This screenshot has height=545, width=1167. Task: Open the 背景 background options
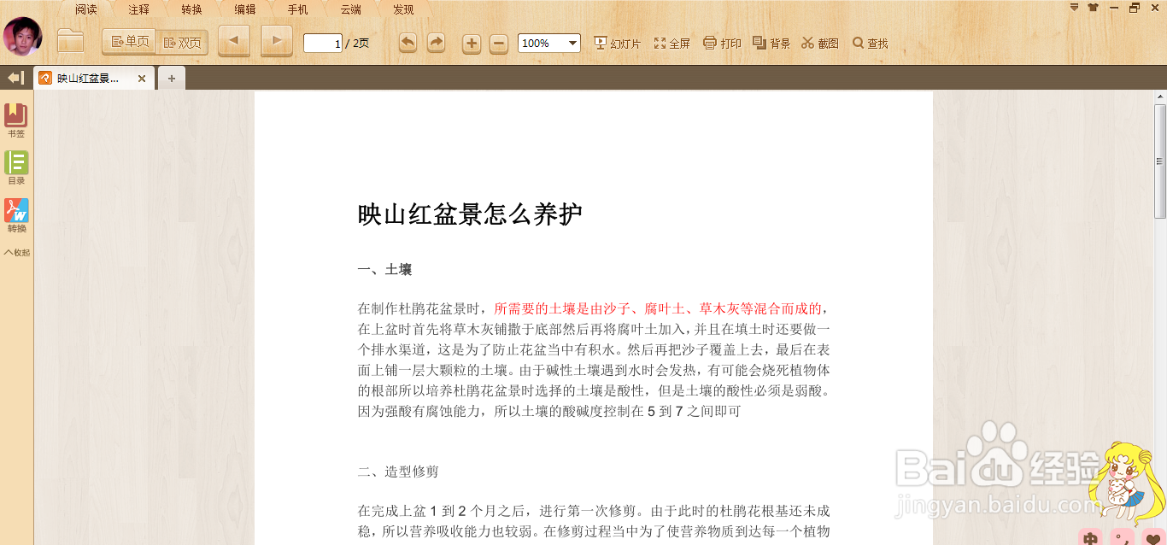click(x=771, y=43)
